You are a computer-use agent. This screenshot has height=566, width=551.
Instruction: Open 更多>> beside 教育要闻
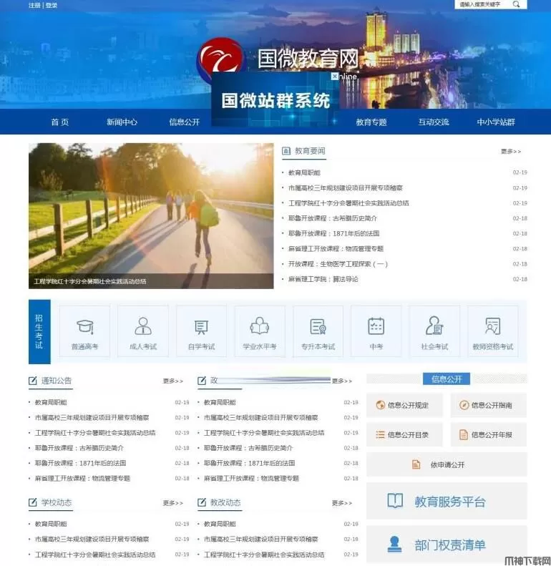tap(510, 151)
